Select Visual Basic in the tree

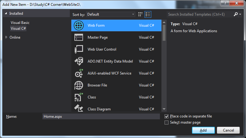point(20,23)
